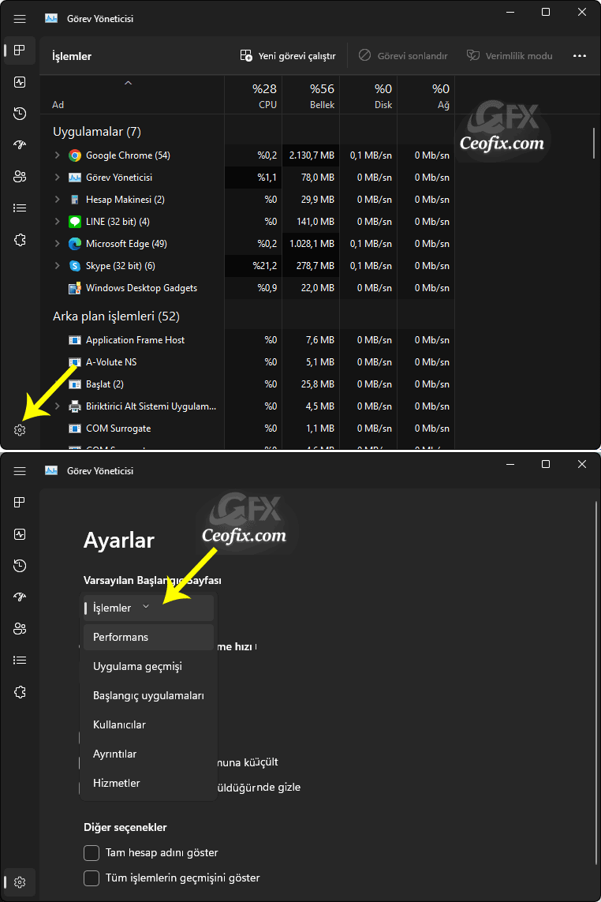This screenshot has width=601, height=902.
Task: Click the process list scrollbar in the top window
Action: point(594,144)
